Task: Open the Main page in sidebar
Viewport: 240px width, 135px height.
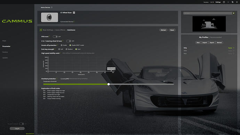Action: tap(4, 41)
